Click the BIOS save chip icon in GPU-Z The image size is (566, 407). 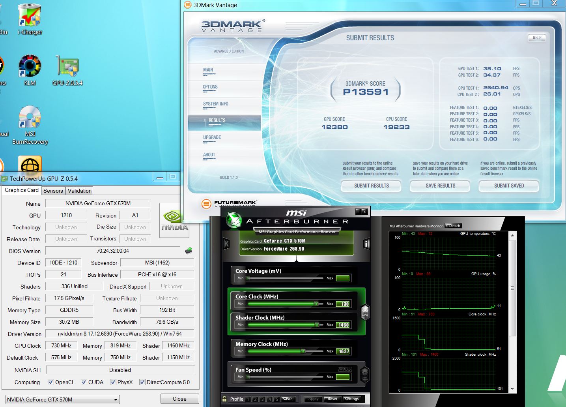tap(189, 250)
